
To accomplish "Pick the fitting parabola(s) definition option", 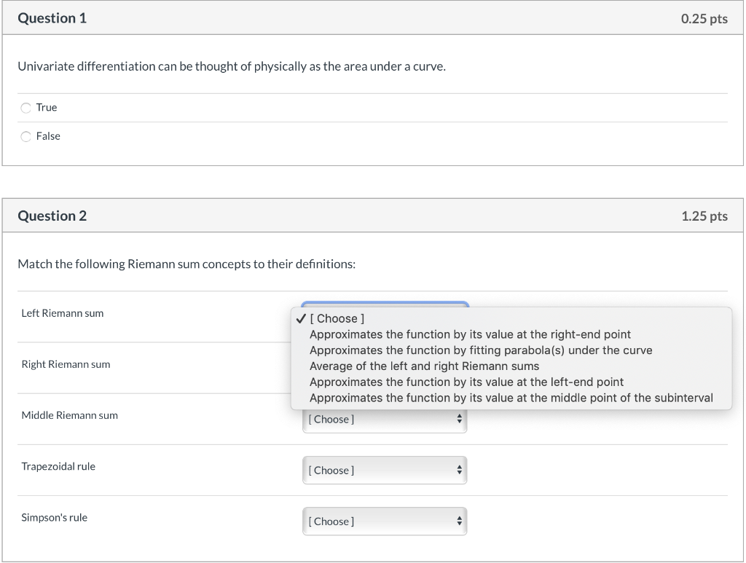I will click(481, 350).
